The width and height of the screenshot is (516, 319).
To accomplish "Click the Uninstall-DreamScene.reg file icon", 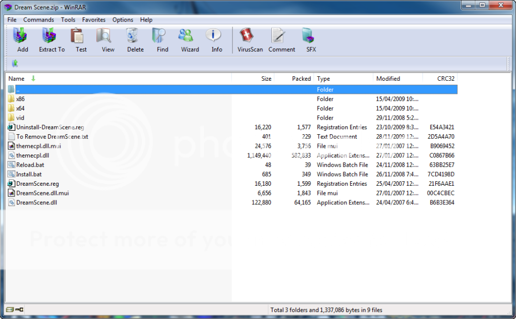I will pyautogui.click(x=11, y=127).
